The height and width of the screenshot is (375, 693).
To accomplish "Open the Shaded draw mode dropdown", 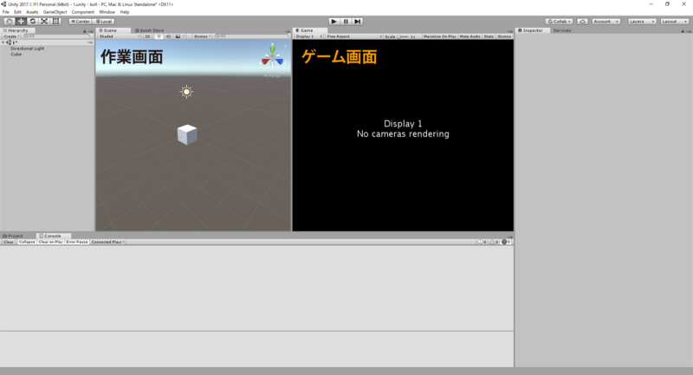I will click(120, 36).
